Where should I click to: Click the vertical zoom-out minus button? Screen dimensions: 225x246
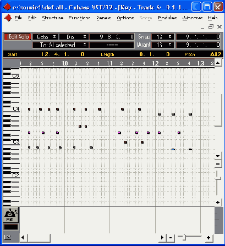point(218,164)
